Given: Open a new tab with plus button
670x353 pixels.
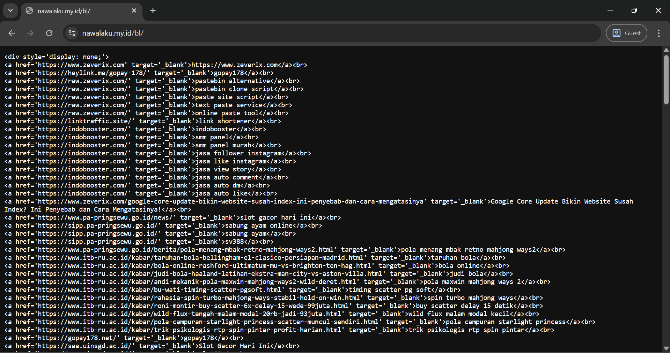Looking at the screenshot, I should point(153,11).
